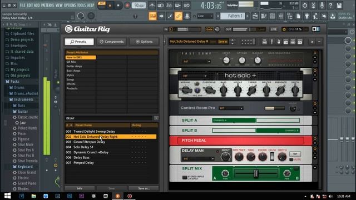This screenshot has height=200, width=356.
Task: Click the Guitar Rig snapshot grid icon
Action: point(248,42)
